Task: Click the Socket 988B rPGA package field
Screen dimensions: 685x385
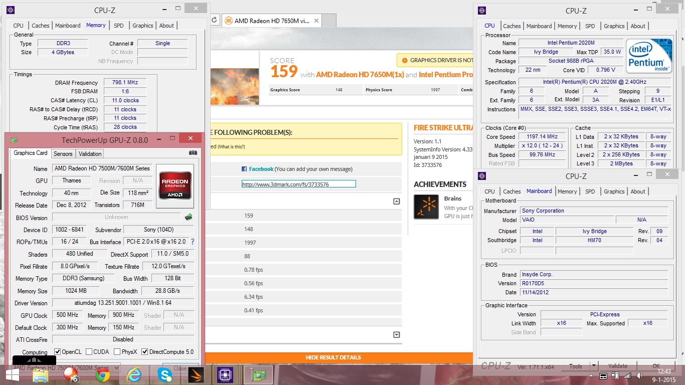Action: (571, 61)
